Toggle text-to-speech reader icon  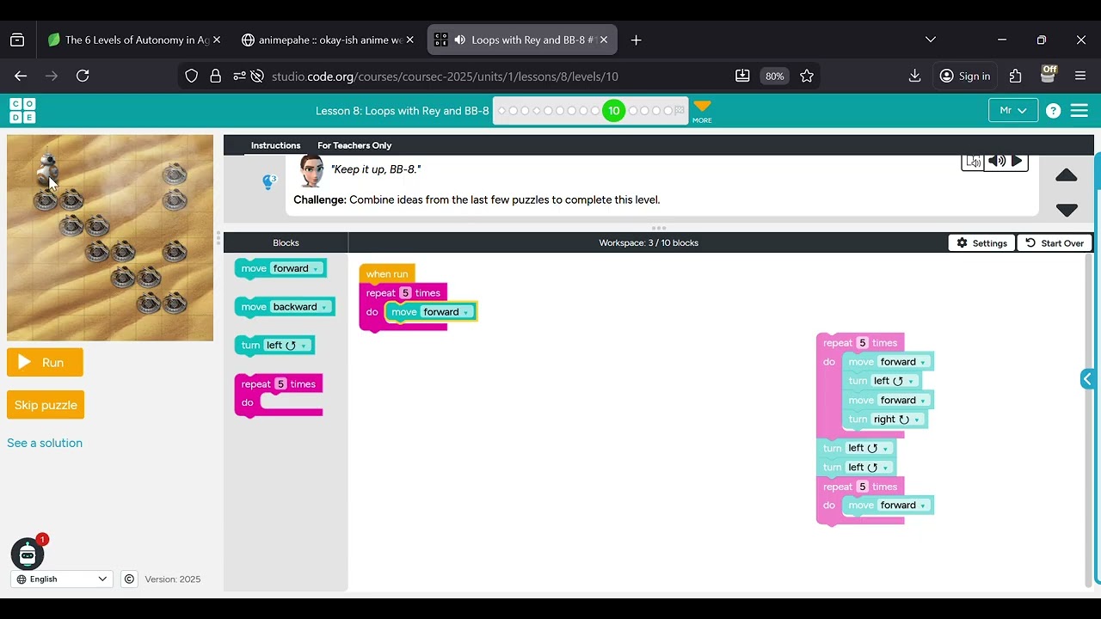click(x=973, y=161)
